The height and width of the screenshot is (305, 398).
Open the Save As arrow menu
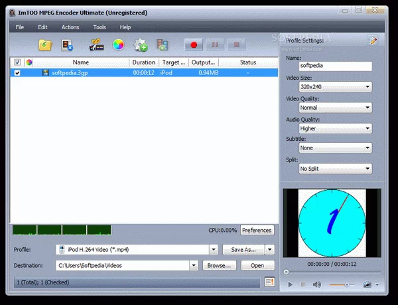270,250
